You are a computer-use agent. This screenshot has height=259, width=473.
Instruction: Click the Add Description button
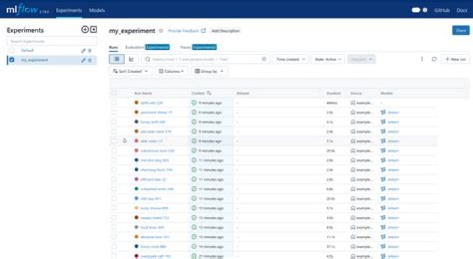point(225,31)
